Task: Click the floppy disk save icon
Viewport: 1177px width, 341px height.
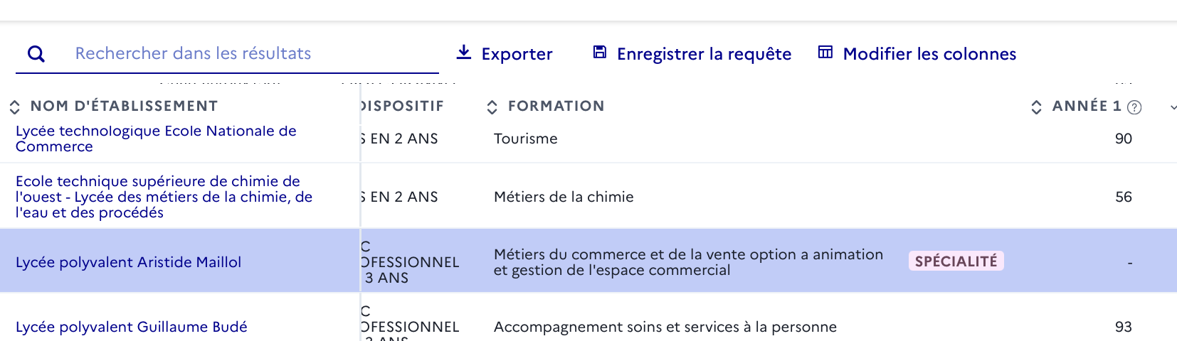Action: click(x=600, y=52)
